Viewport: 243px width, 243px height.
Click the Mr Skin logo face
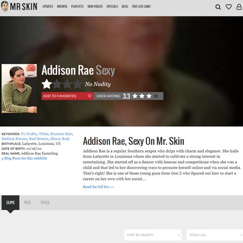[x=5, y=6]
